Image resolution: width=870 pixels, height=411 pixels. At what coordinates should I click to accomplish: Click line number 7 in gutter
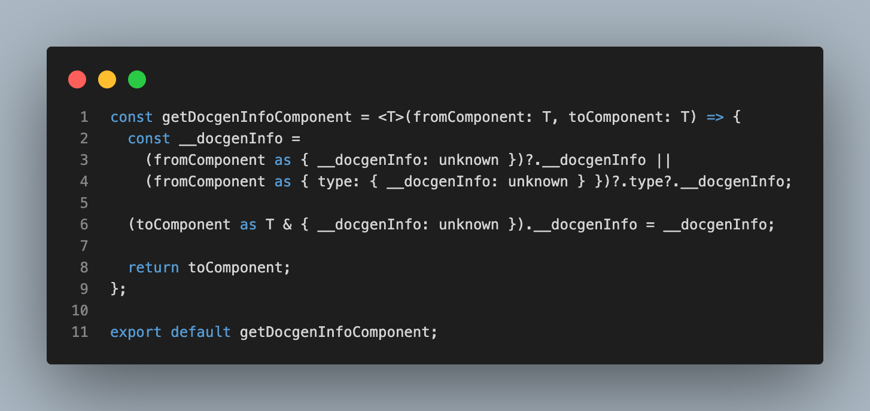(x=84, y=246)
